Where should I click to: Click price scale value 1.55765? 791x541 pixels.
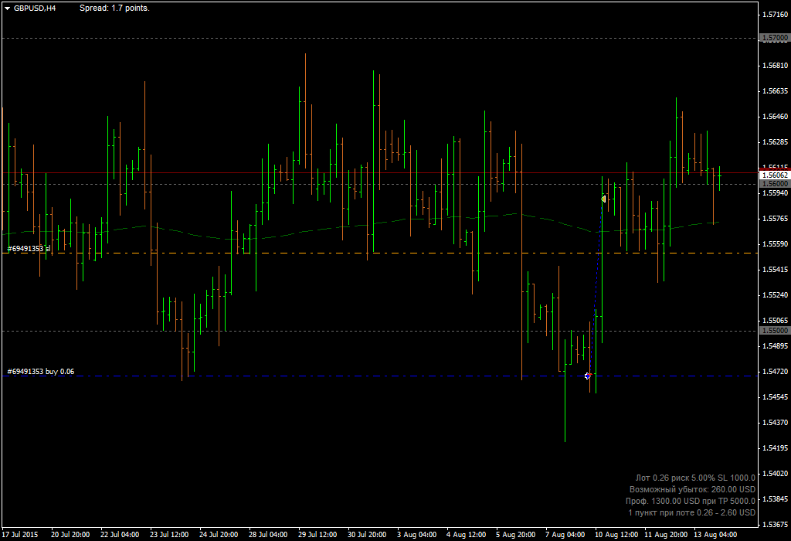(x=775, y=219)
